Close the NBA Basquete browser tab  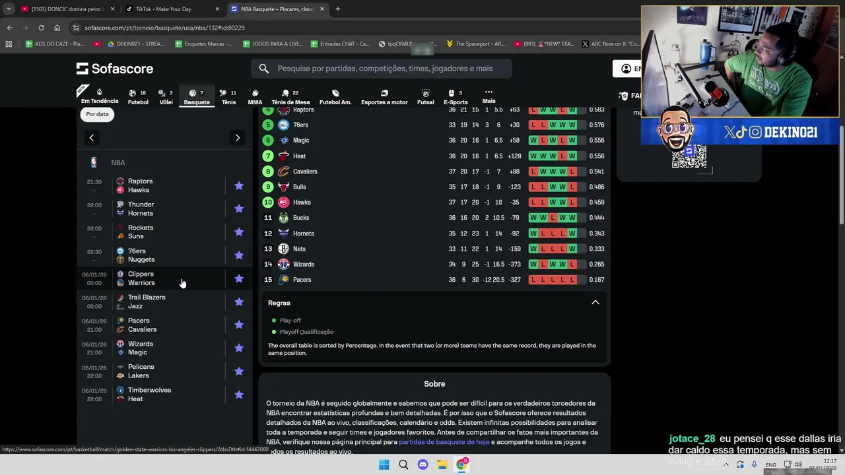pos(322,9)
